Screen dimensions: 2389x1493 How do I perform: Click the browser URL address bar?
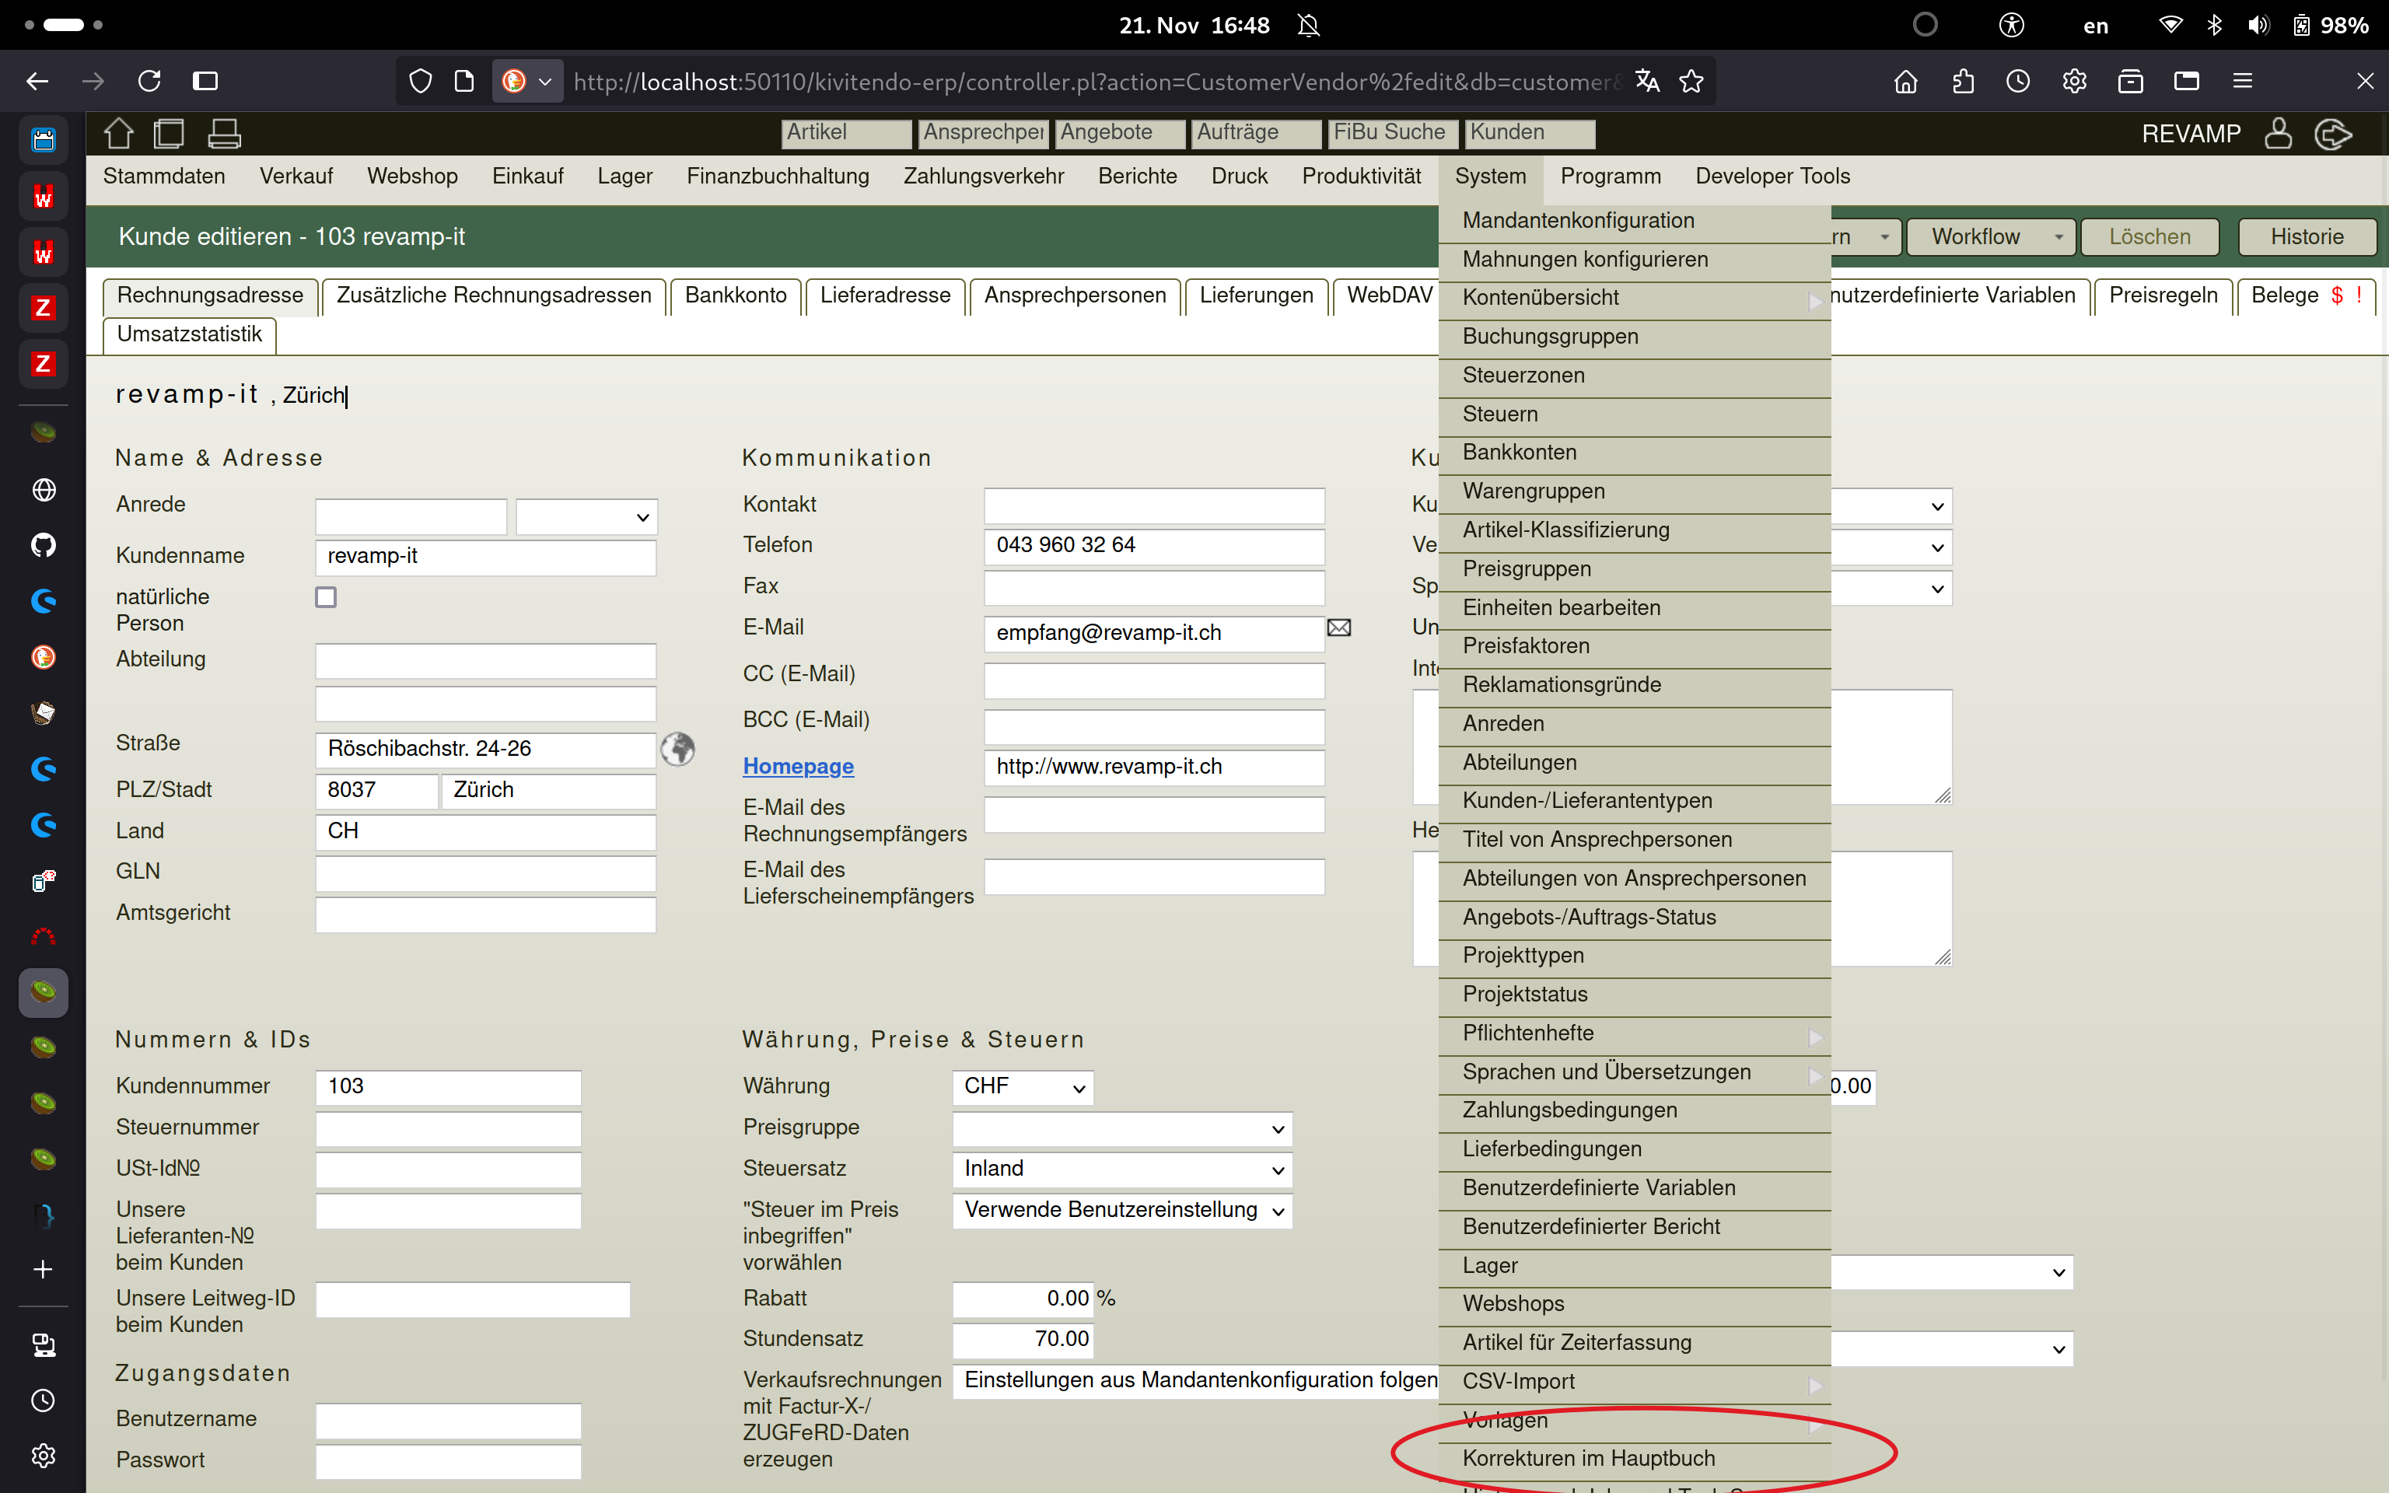[1096, 81]
